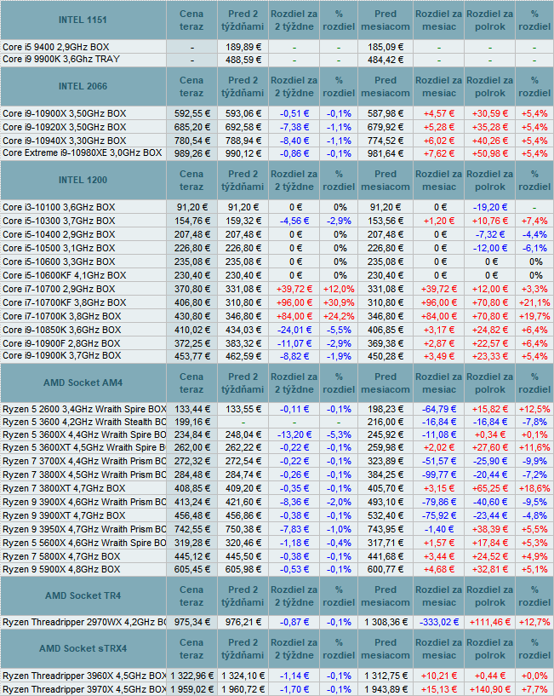Click the -51,57 € monthly difference
The image size is (554, 696).
click(439, 462)
